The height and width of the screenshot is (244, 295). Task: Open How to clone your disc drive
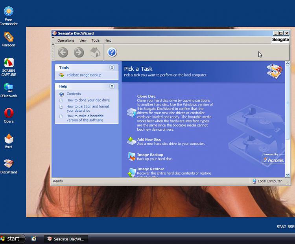88,100
